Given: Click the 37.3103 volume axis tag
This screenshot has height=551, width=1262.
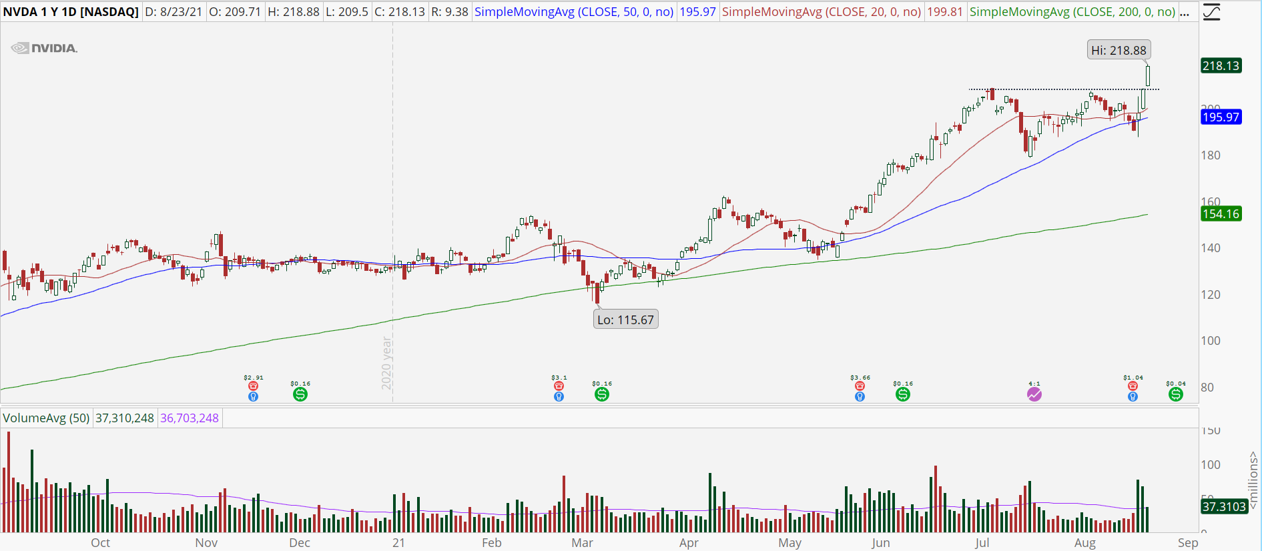Looking at the screenshot, I should 1224,506.
